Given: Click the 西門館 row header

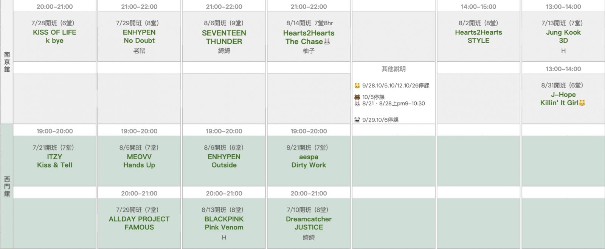Looking at the screenshot, I should tap(7, 186).
